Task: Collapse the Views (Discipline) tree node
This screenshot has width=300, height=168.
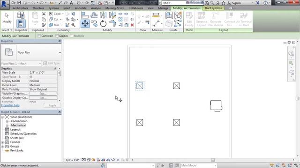Action: coord(2,117)
